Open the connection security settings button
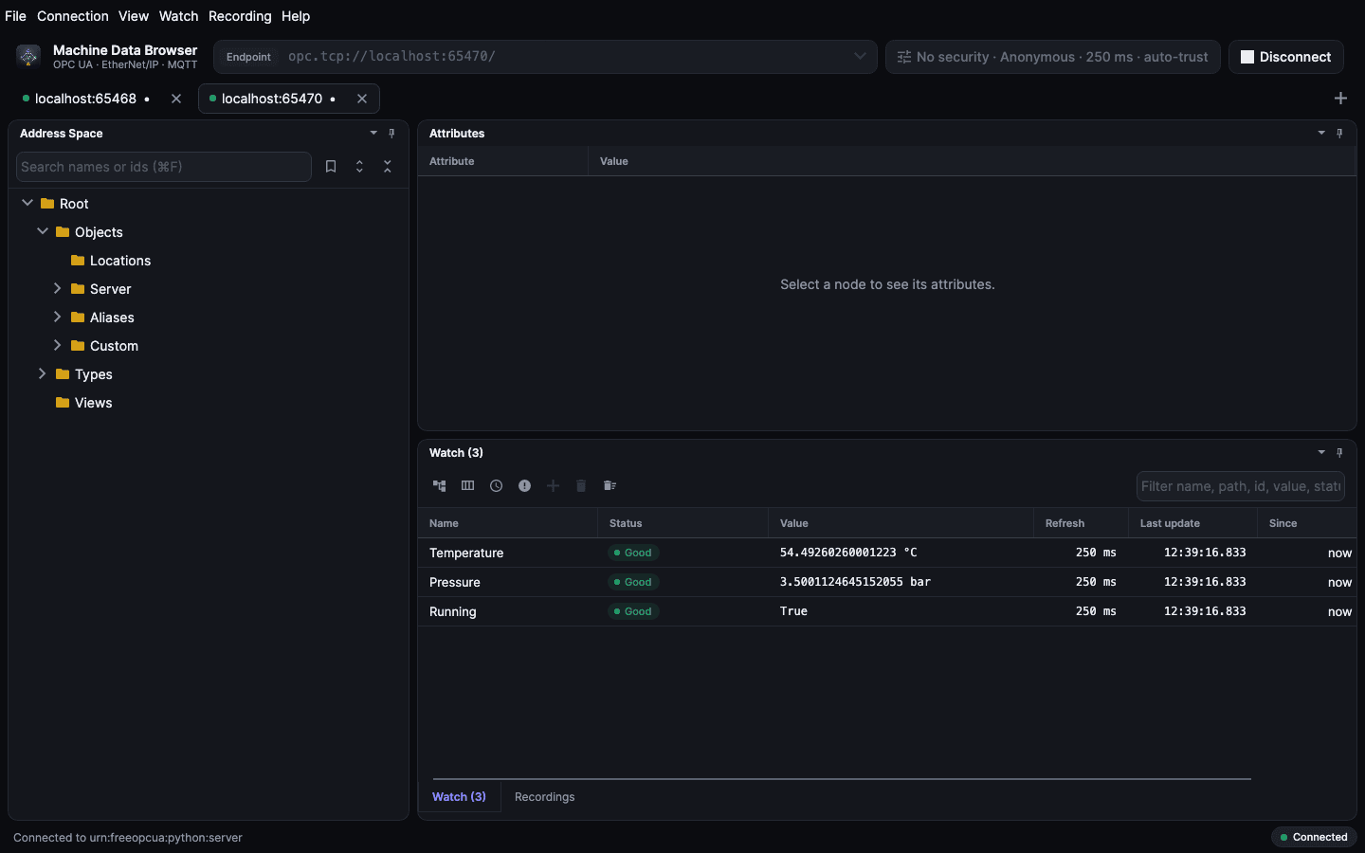The width and height of the screenshot is (1365, 853). pos(1052,57)
